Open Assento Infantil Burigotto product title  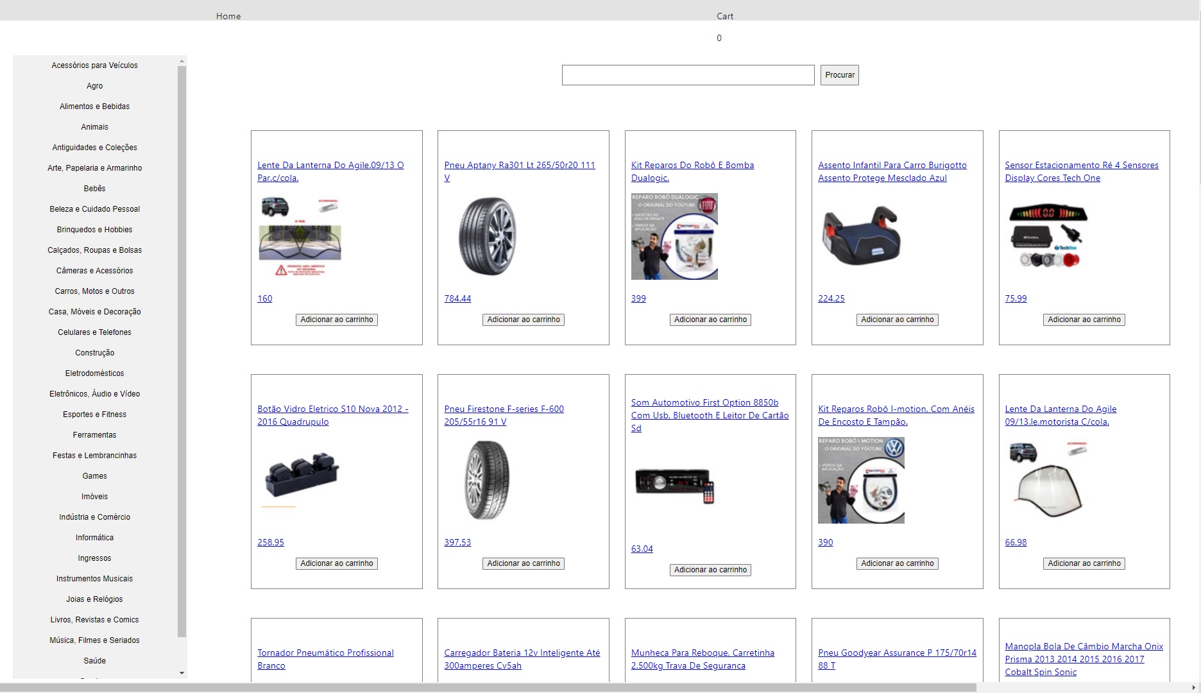[892, 171]
